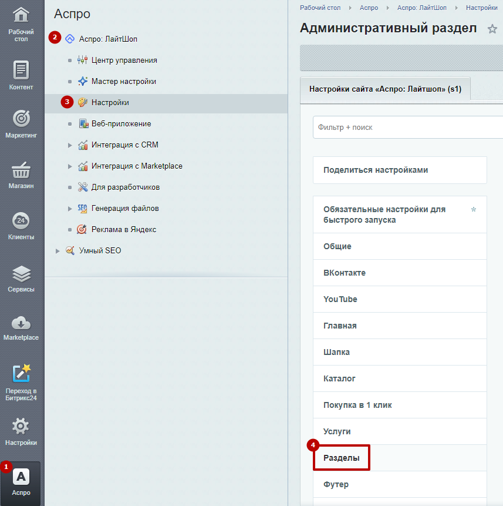503x506 pixels.
Task: Click the Настройки palette icon in tree
Action: click(83, 102)
